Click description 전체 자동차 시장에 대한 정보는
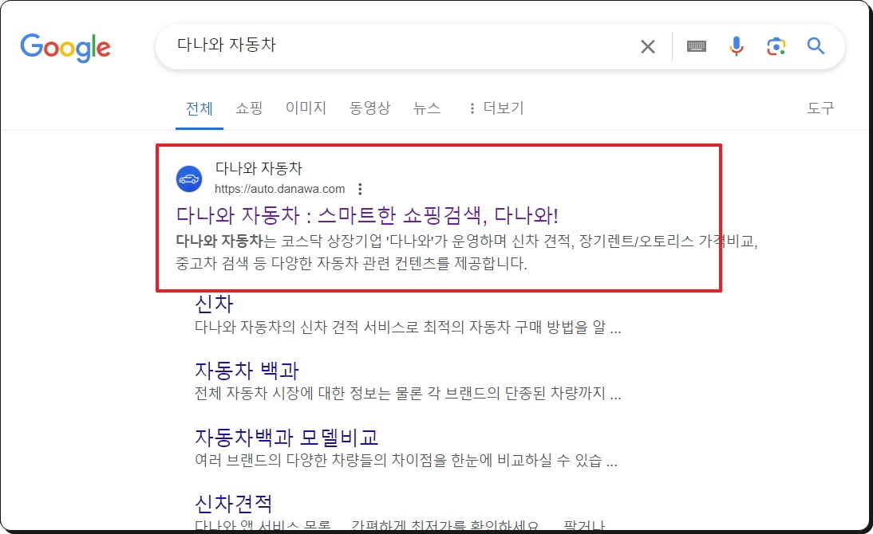 point(408,393)
